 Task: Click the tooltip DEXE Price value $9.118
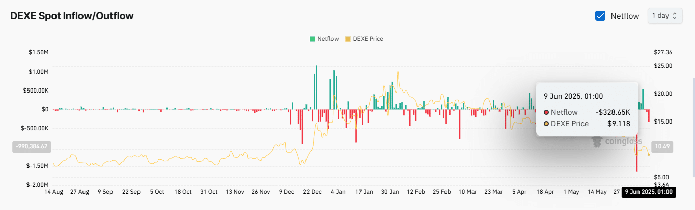[x=619, y=124]
